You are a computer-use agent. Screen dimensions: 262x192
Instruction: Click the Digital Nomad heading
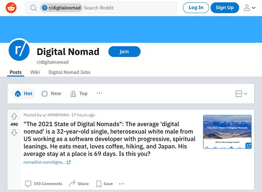68,52
